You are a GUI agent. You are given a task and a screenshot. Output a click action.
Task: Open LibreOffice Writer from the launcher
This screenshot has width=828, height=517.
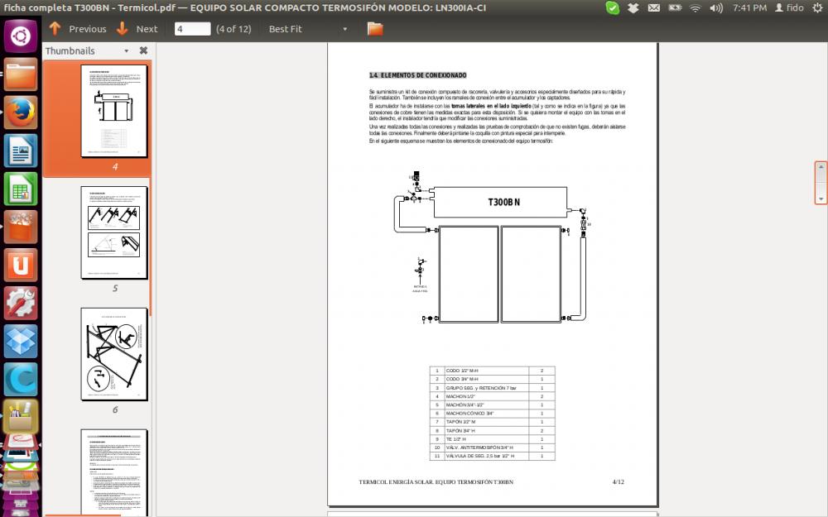21,151
